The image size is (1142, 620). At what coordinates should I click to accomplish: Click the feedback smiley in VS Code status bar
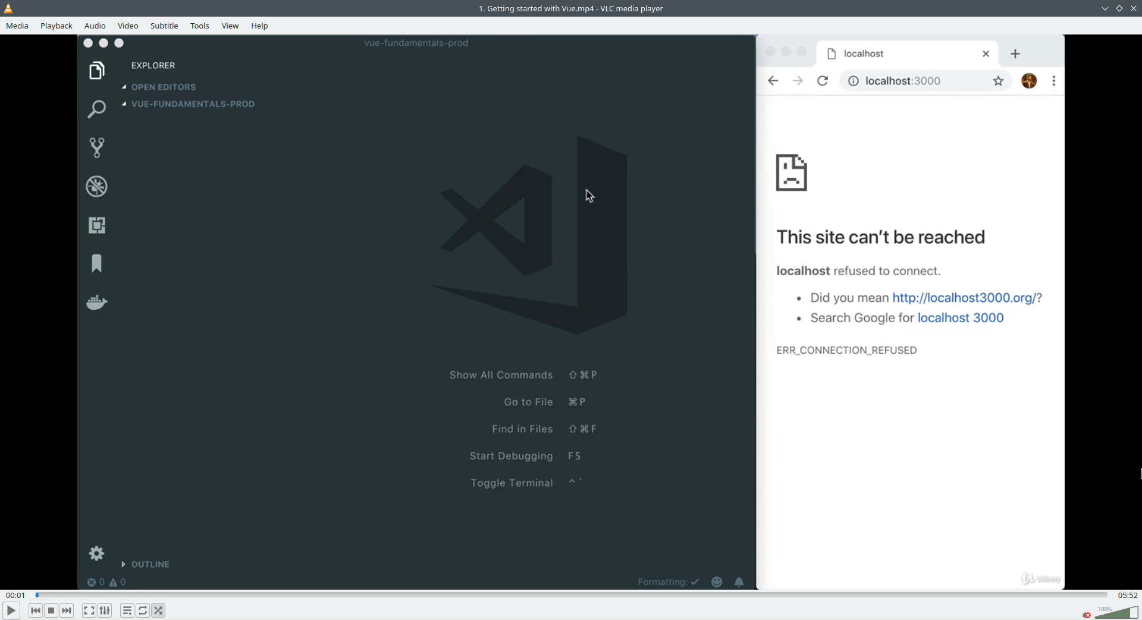717,582
